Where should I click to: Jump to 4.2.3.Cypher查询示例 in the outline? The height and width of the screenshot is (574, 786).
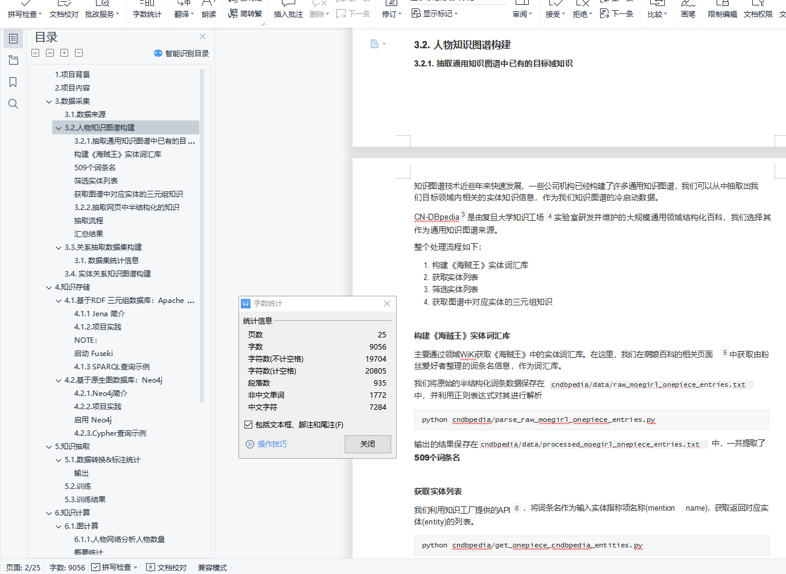[x=110, y=433]
